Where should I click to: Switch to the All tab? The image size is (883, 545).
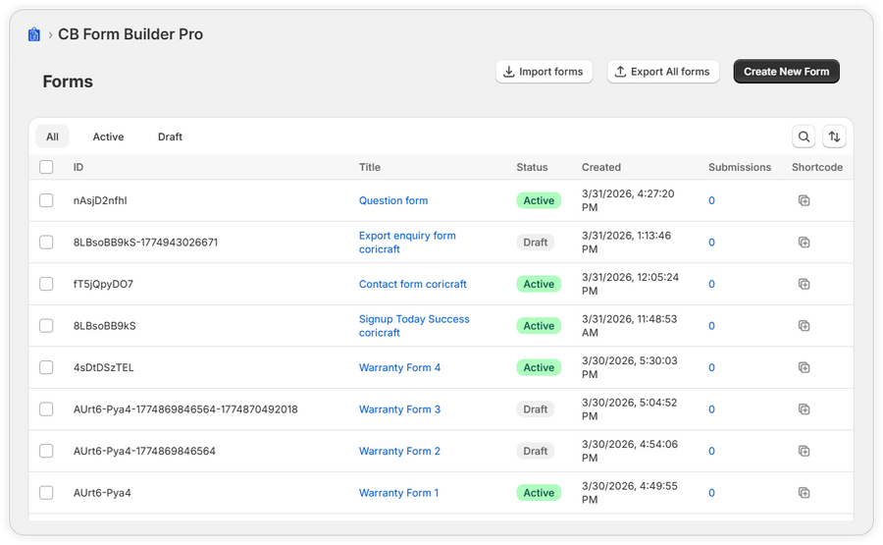[x=52, y=136]
